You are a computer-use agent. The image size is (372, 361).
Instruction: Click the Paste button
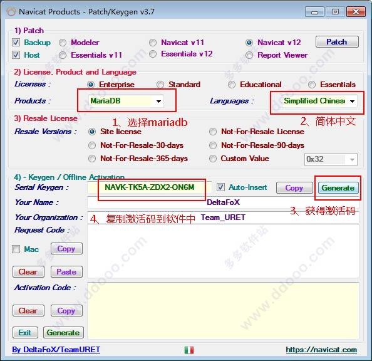tap(66, 272)
